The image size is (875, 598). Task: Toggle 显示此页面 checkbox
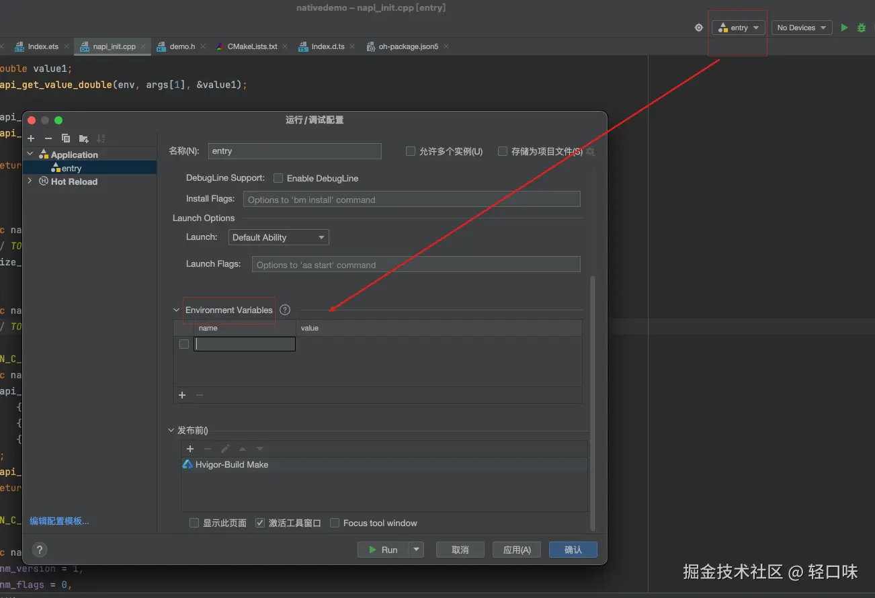[x=194, y=523]
